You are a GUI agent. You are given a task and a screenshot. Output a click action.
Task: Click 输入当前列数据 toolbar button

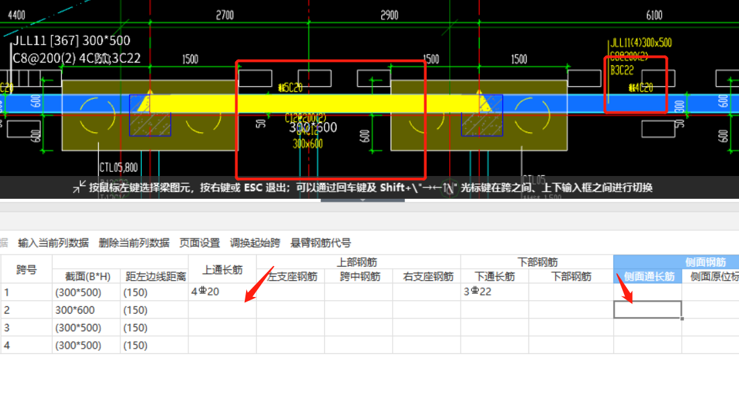click(53, 243)
